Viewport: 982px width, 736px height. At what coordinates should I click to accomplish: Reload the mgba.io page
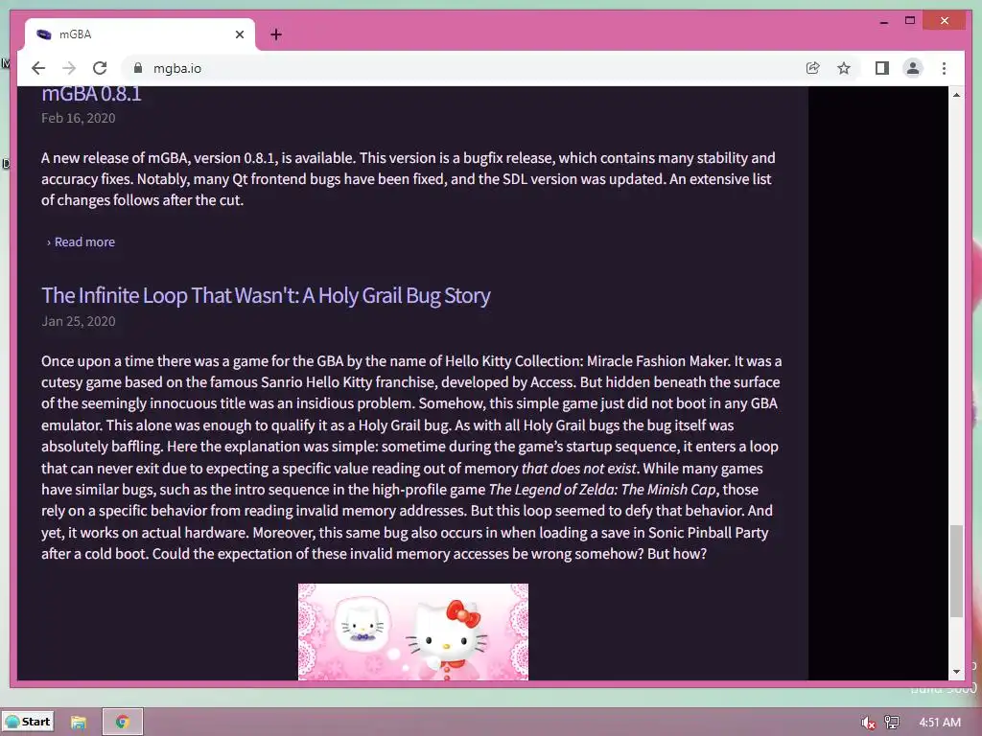pos(100,68)
